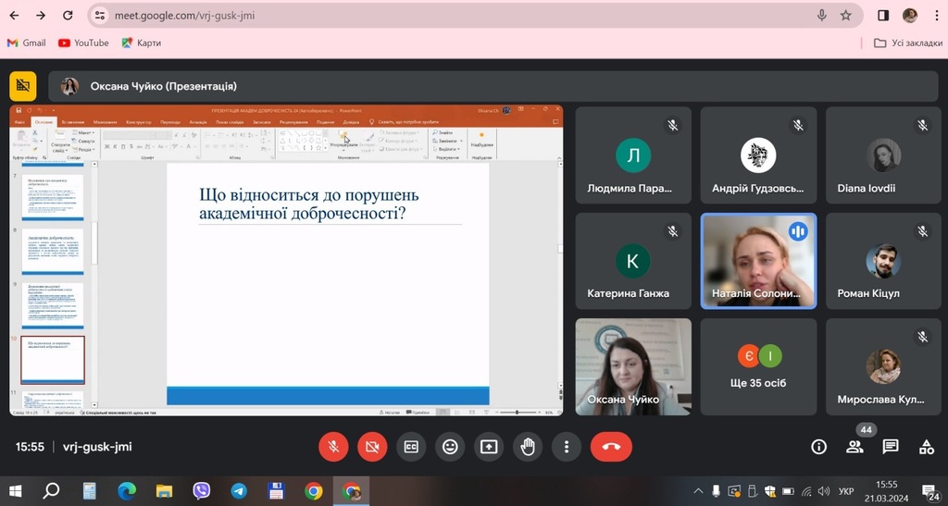Open Telegram from the Windows taskbar
Screen dimensions: 948x506
[239, 491]
